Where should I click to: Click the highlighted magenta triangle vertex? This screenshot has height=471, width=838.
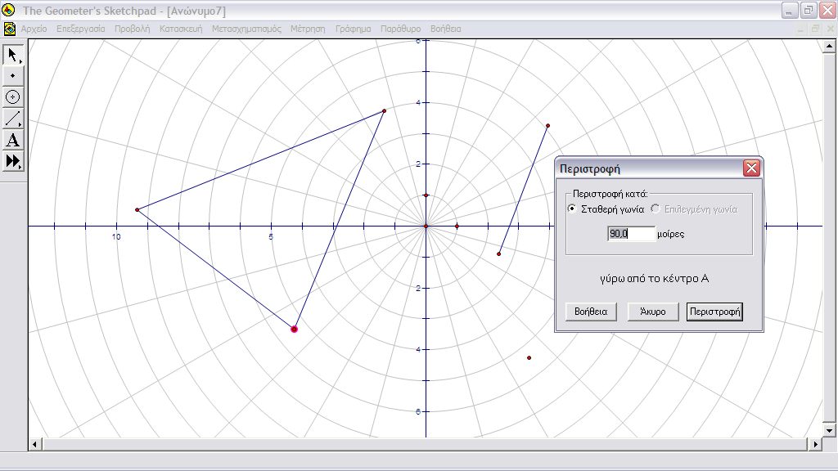[294, 329]
